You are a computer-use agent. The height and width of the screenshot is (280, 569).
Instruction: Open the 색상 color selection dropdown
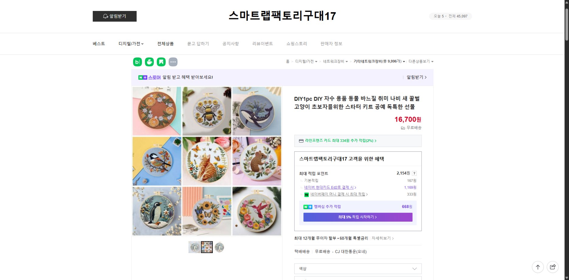click(x=357, y=269)
